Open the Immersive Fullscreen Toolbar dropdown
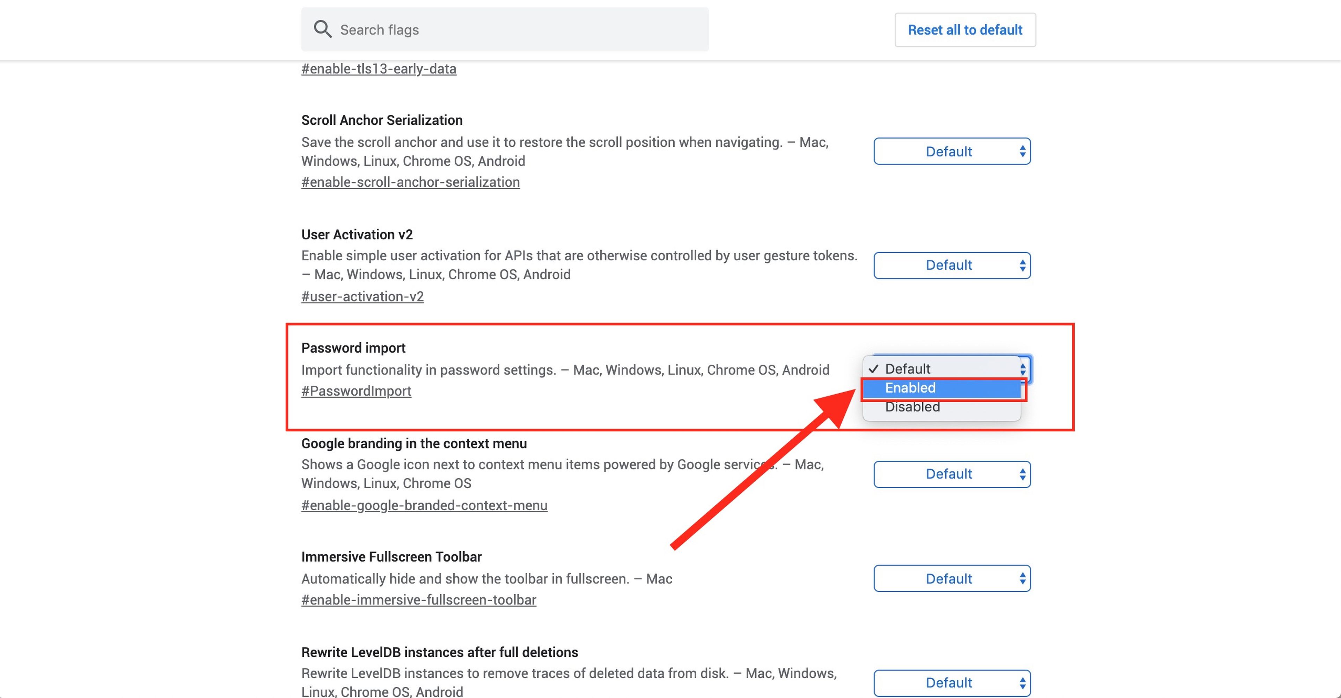The width and height of the screenshot is (1341, 698). pos(951,578)
